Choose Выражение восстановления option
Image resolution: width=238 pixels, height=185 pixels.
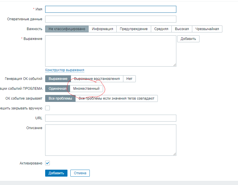97,79
